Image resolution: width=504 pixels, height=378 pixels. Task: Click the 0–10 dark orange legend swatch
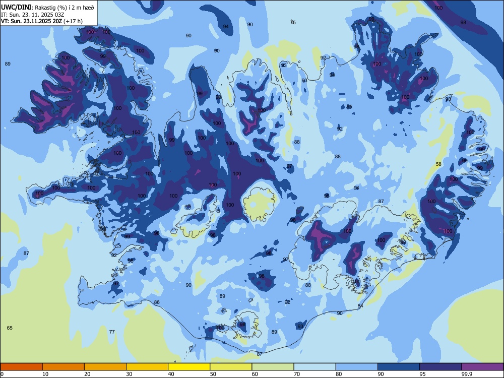pyautogui.click(x=21, y=367)
